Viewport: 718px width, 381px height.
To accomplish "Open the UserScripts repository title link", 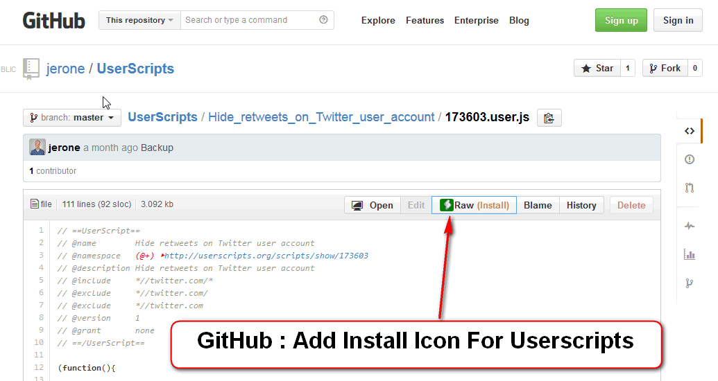I will point(135,69).
